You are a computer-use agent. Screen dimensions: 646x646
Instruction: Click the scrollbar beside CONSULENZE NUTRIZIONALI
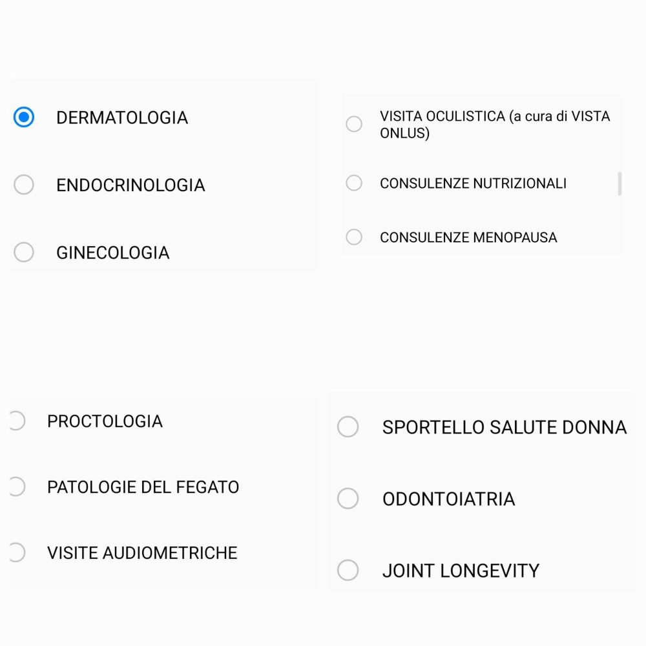[620, 183]
